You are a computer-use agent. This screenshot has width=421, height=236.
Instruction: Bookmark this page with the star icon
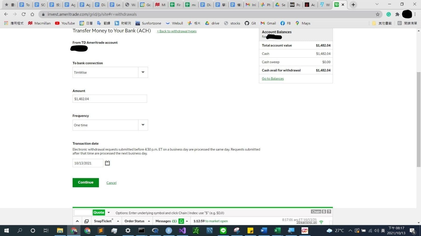(378, 14)
